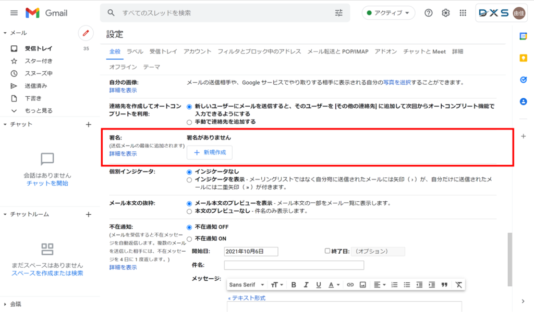Click the Gmail logo
Screen dimensions: 534x312
click(x=46, y=13)
